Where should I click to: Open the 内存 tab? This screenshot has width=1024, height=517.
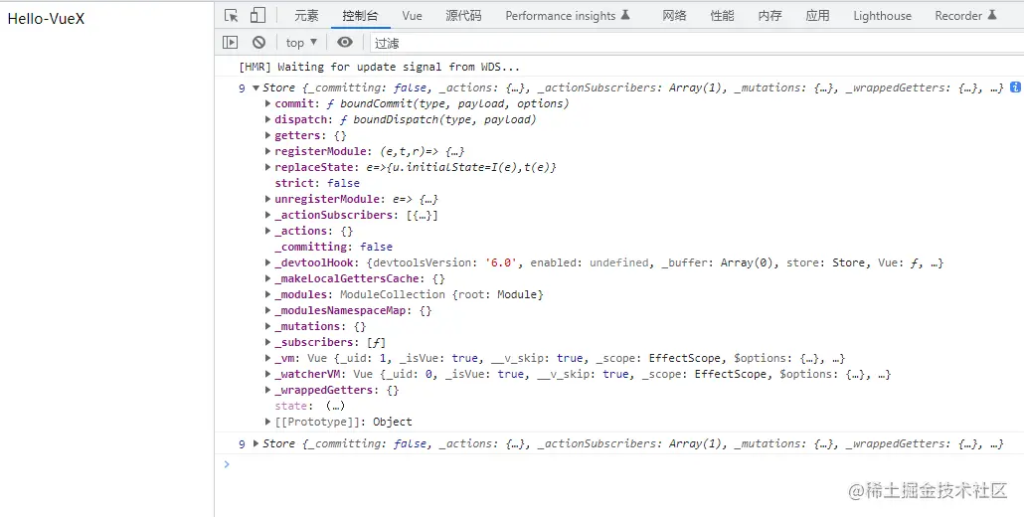coord(769,16)
